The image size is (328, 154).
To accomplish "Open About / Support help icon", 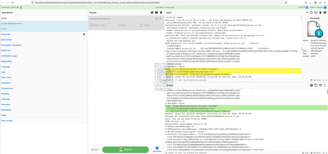I will (325, 7).
